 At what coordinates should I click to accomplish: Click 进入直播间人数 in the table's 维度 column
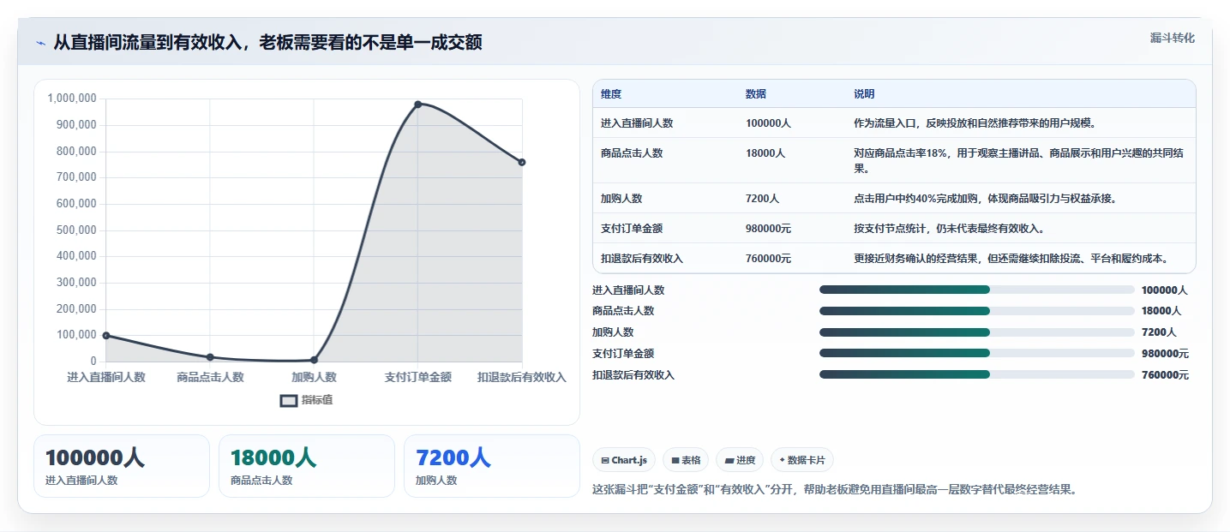click(x=637, y=123)
